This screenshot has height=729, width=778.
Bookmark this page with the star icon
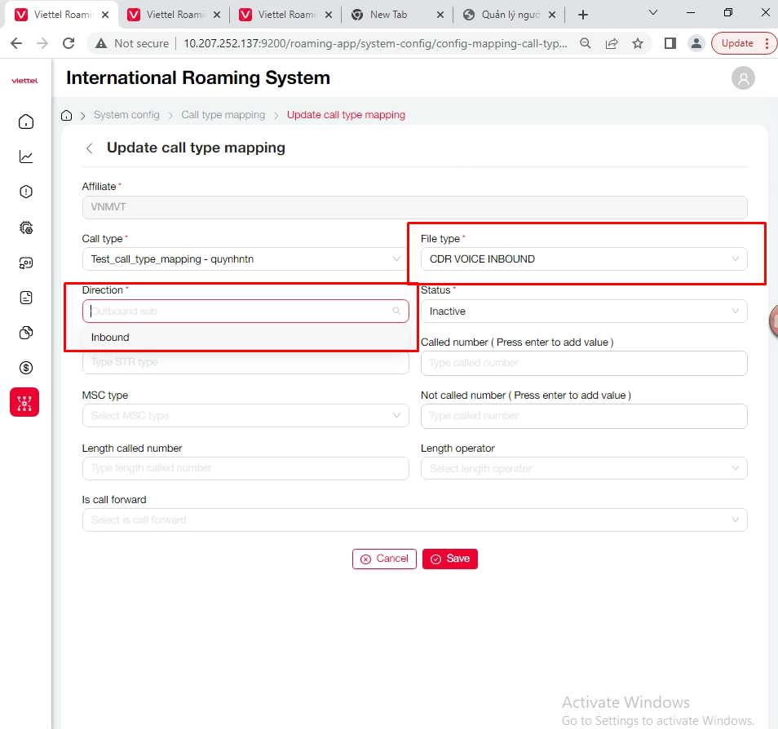click(638, 43)
